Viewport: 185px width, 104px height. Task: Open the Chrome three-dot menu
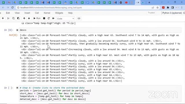pos(182,8)
